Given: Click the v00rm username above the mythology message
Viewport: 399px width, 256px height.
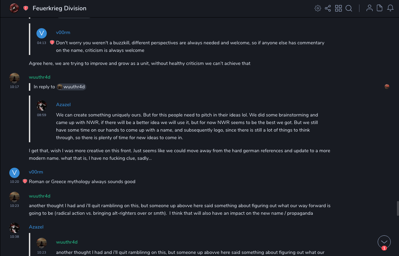Looking at the screenshot, I should point(36,172).
